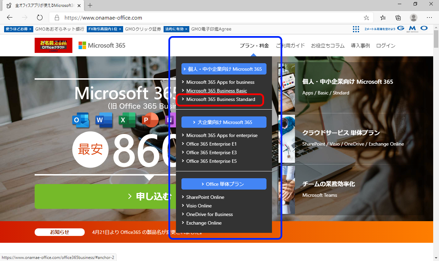Click 個人・中小企業向け Microsoft 365 blue button

pyautogui.click(x=224, y=69)
